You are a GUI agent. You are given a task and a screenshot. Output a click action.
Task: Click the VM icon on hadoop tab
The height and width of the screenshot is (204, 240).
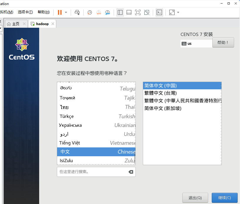(x=33, y=24)
